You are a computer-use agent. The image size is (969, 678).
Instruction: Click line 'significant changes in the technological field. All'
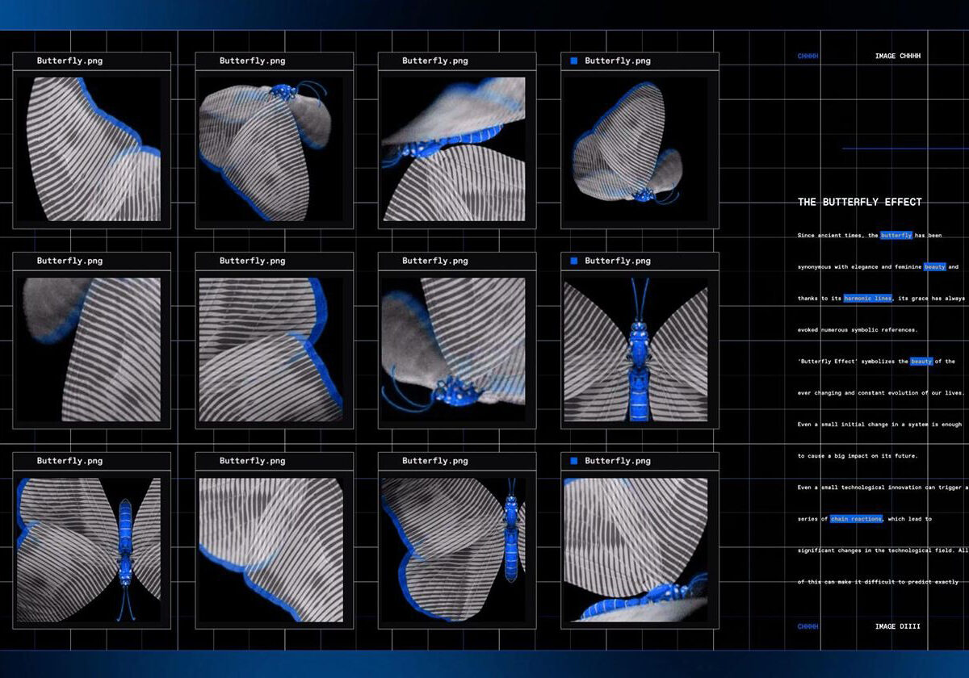pyautogui.click(x=883, y=550)
